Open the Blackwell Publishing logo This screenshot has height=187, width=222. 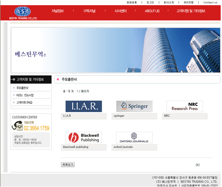click(x=84, y=137)
